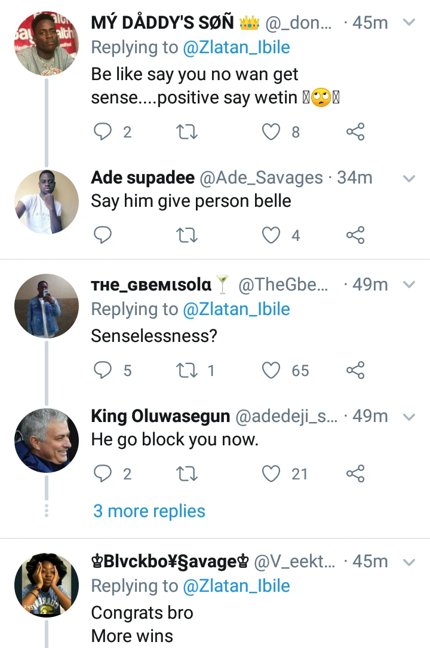Heart the 'Be like say you no wan get sense' tweet
The image size is (430, 648).
pyautogui.click(x=272, y=132)
